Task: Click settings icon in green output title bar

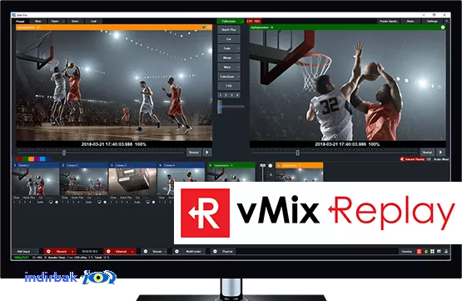Action: tap(443, 28)
